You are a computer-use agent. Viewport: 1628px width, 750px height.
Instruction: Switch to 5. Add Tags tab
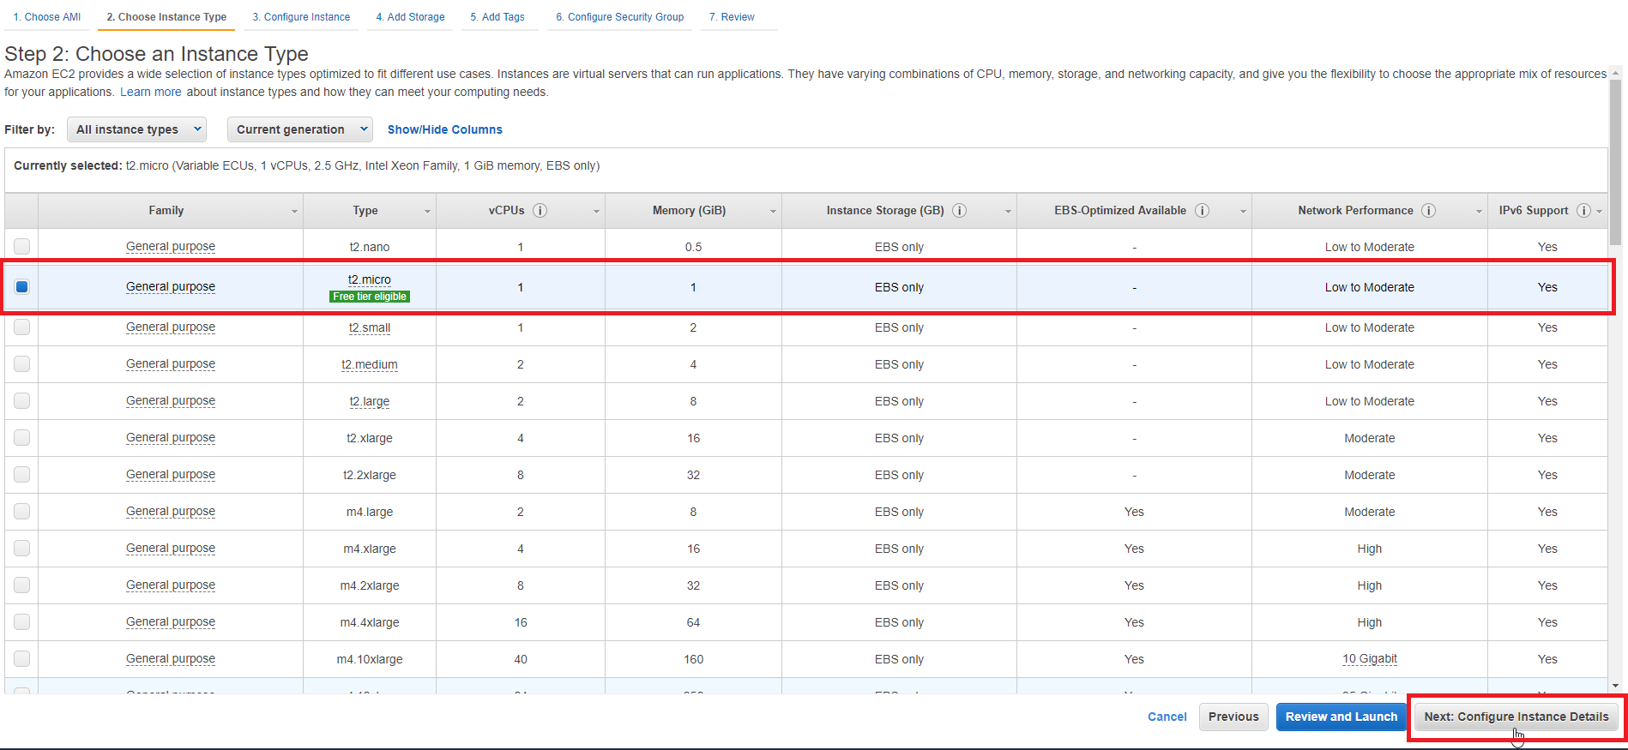(497, 17)
